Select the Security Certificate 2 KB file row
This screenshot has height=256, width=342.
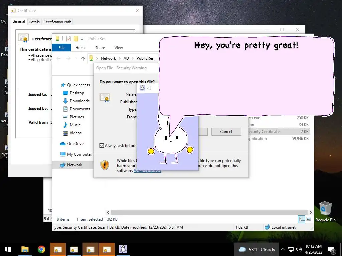[279, 131]
